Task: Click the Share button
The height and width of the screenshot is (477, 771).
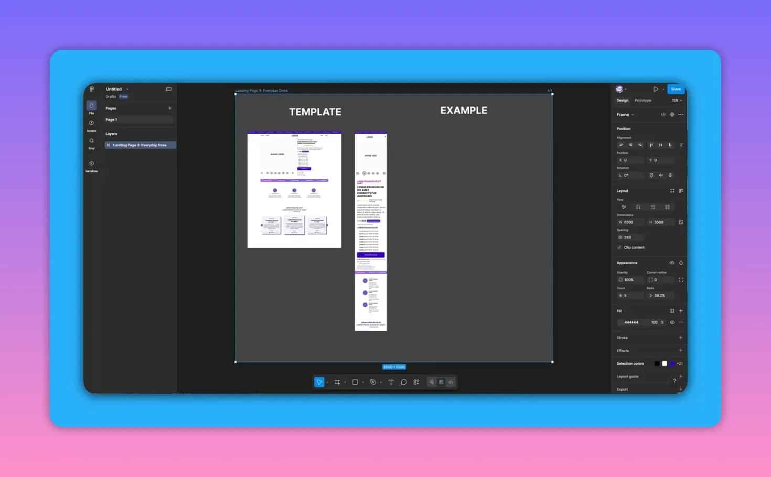Action: coord(676,89)
